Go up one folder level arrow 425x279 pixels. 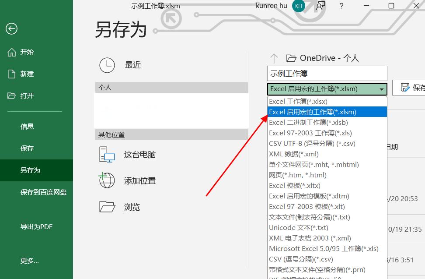click(x=274, y=58)
